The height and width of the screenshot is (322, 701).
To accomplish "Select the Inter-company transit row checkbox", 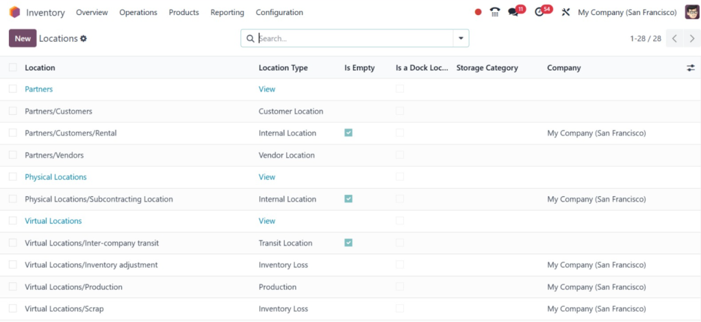I will [13, 243].
